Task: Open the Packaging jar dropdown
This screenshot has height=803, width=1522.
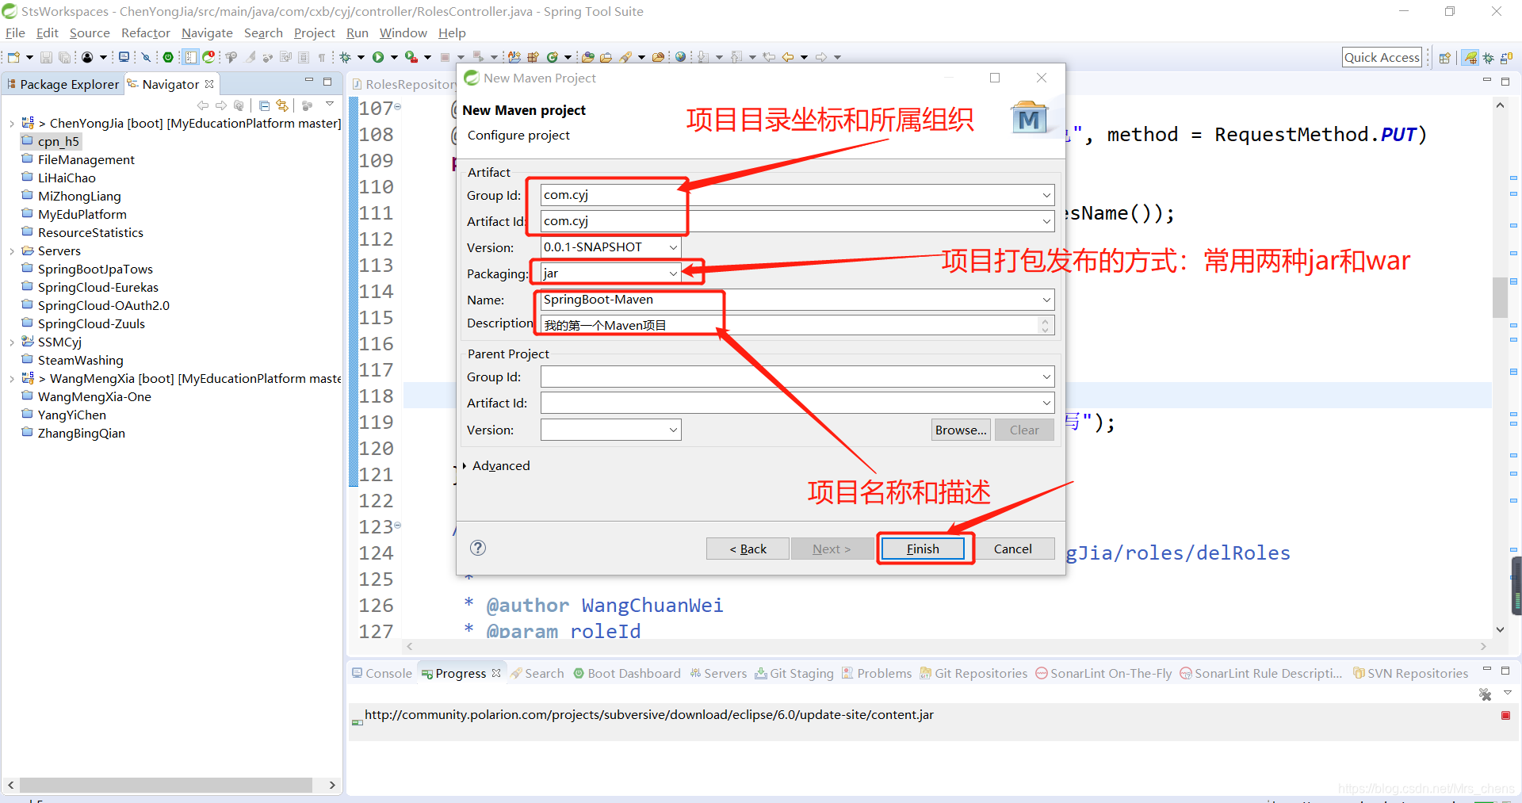Action: (x=673, y=273)
